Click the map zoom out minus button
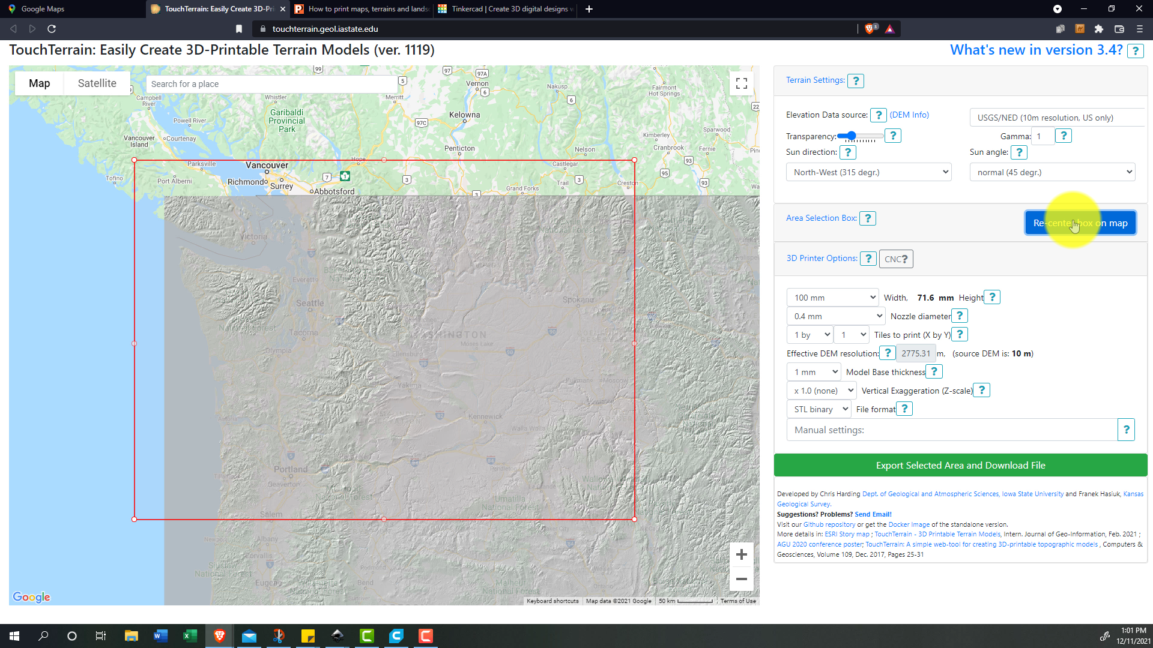The height and width of the screenshot is (648, 1153). pyautogui.click(x=741, y=579)
